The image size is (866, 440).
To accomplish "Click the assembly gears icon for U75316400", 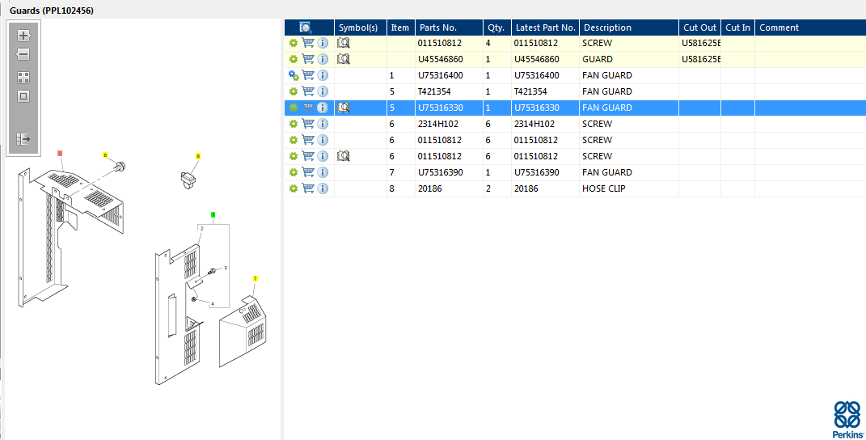I will [294, 75].
